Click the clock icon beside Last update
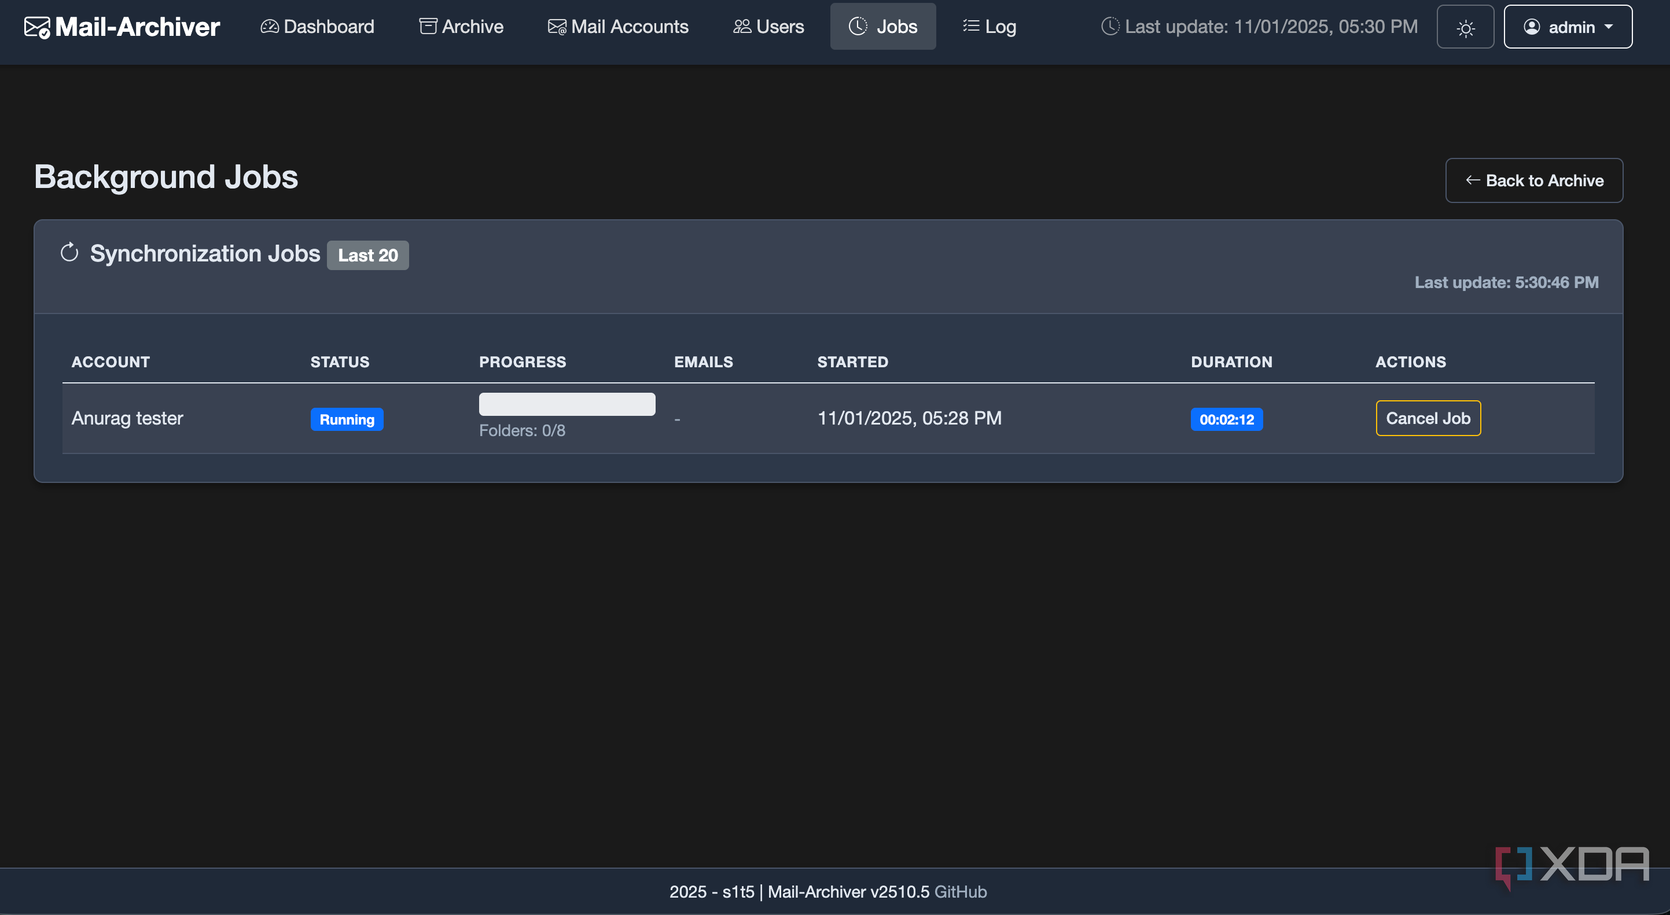Image resolution: width=1670 pixels, height=915 pixels. [1110, 27]
